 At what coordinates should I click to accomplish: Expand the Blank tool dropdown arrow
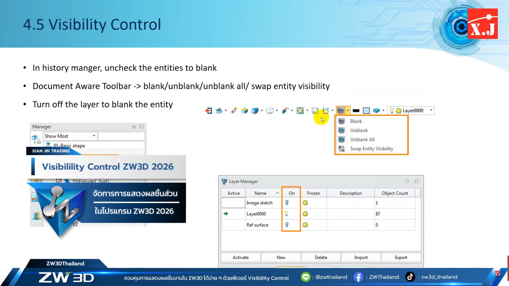coord(348,110)
